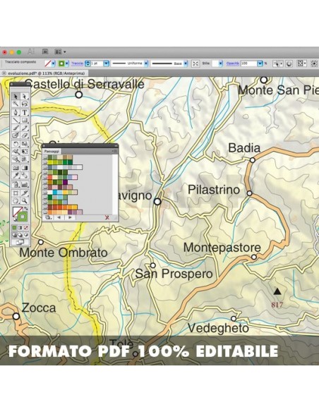Activate the green Stroke box in toolbox

click(x=23, y=217)
